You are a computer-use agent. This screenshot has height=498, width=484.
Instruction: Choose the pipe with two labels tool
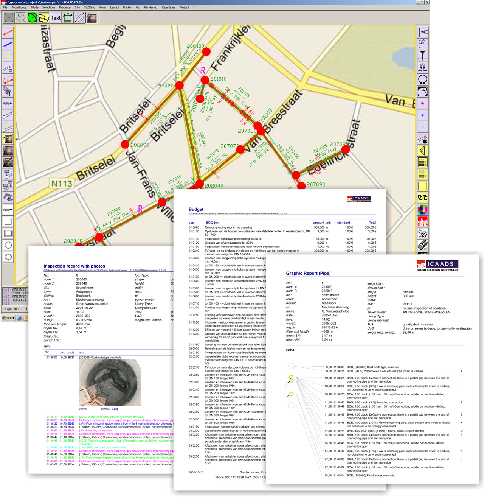pos(8,186)
